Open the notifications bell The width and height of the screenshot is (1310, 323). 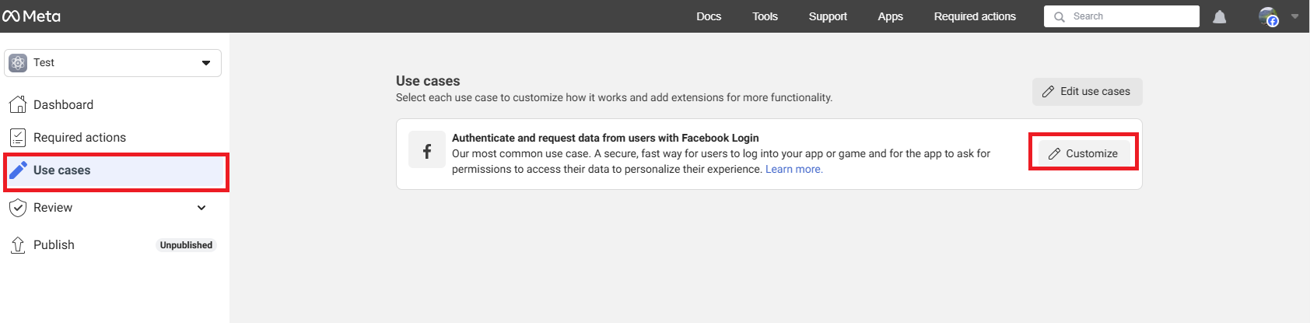1220,16
